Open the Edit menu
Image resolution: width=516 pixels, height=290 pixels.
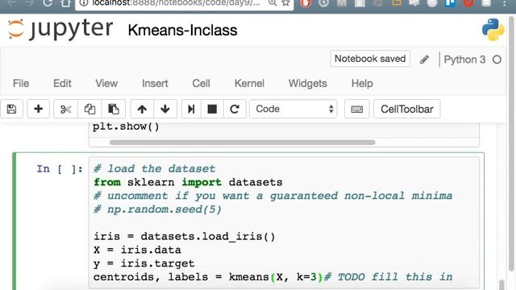(x=62, y=84)
